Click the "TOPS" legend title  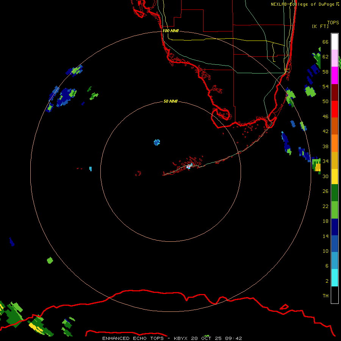click(333, 22)
